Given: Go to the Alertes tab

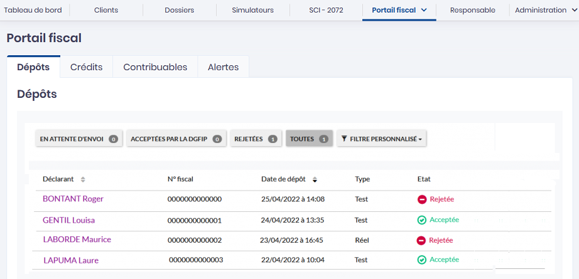Looking at the screenshot, I should (223, 67).
